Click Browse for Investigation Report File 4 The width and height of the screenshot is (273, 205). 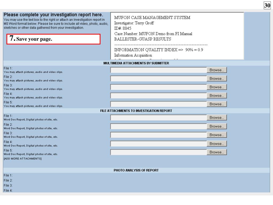pos(216,144)
